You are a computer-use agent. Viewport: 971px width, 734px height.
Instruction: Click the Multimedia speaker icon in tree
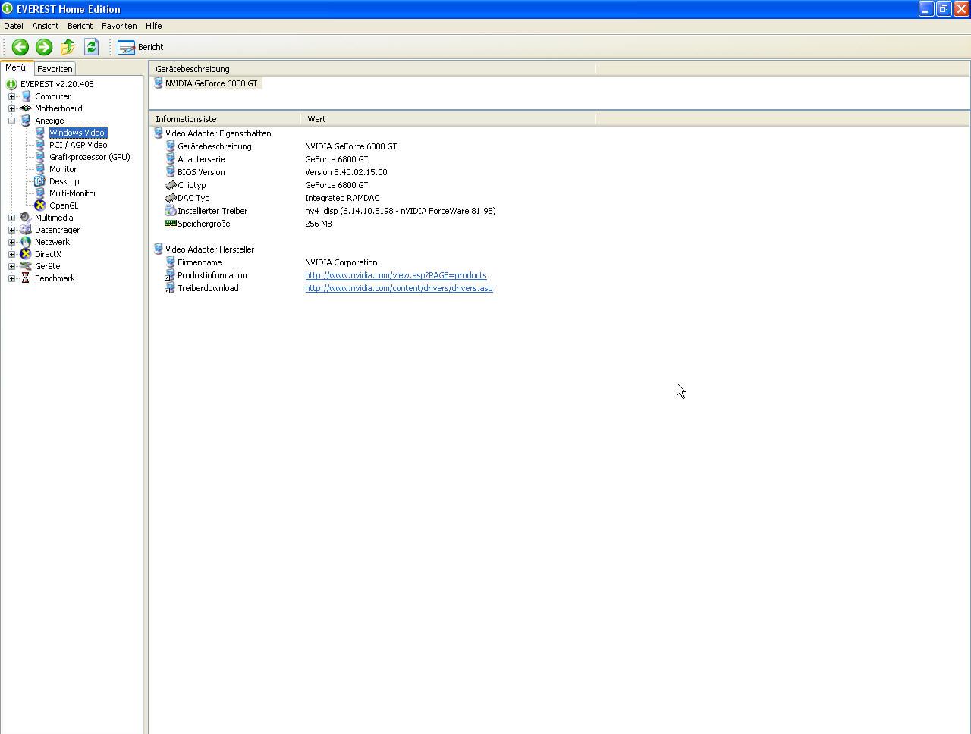pos(26,218)
